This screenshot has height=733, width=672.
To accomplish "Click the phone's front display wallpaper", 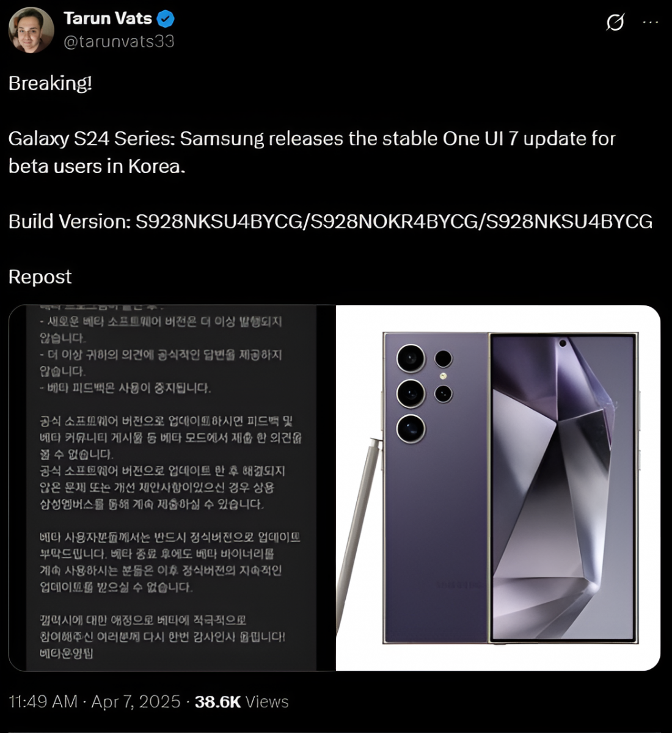I will [563, 487].
